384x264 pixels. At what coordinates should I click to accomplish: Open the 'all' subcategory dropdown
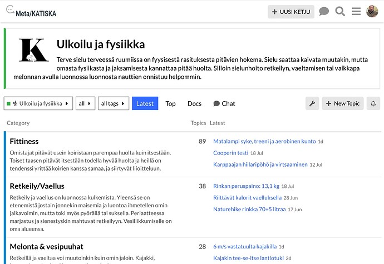click(x=85, y=103)
